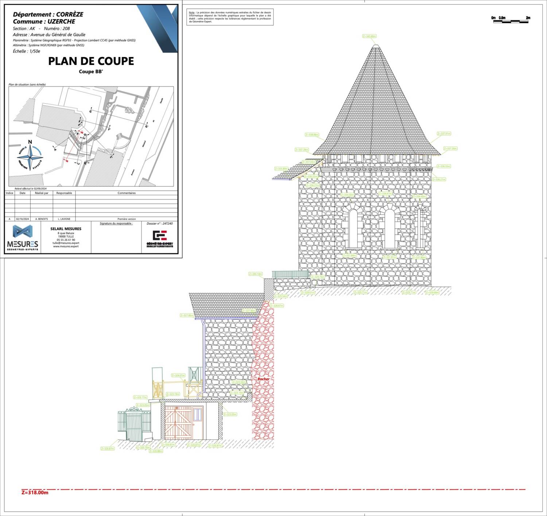Click the Dossier n° 24T240 text
This screenshot has width=547, height=516.
tap(160, 223)
